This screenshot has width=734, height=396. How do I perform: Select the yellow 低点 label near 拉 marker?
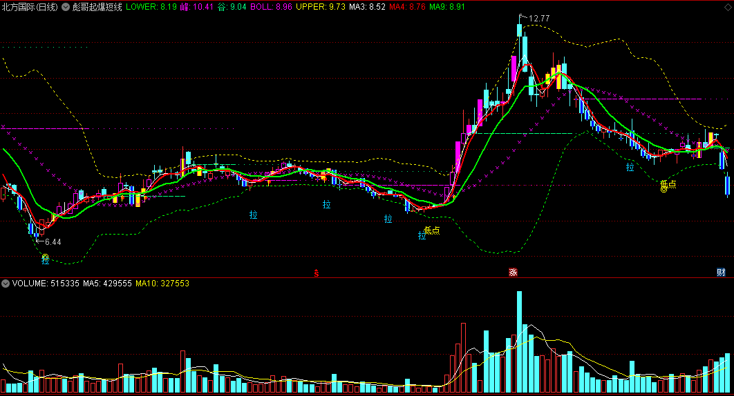click(432, 230)
